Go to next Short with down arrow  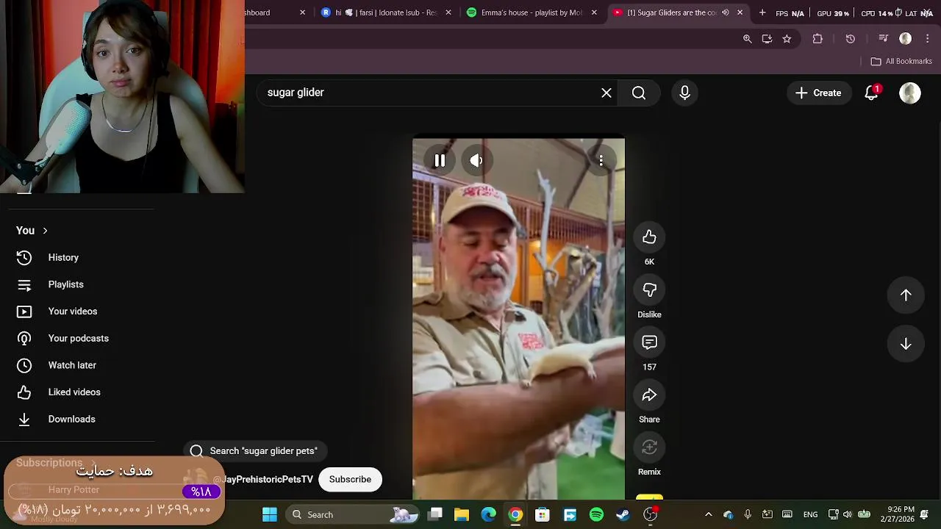[906, 344]
